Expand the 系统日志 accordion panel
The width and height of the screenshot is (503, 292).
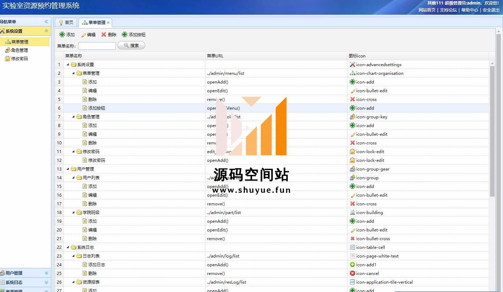point(46,282)
